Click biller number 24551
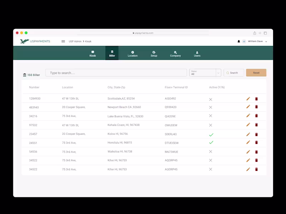This screenshot has width=286, height=214. point(33,143)
